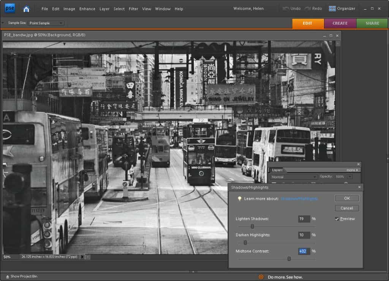Open the Organizer from its icon

tap(332, 8)
